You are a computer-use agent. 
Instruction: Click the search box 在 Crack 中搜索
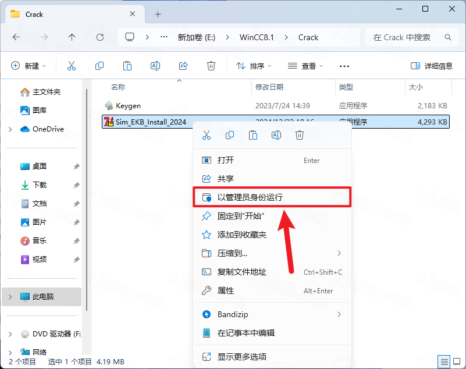407,37
